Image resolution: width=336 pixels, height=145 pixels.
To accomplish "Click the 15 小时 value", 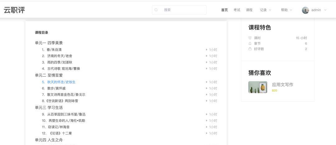I will 301,38.
